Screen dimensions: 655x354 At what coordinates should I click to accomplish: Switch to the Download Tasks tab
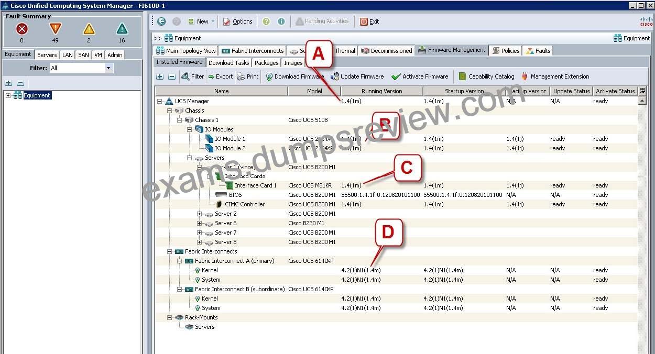pos(228,63)
